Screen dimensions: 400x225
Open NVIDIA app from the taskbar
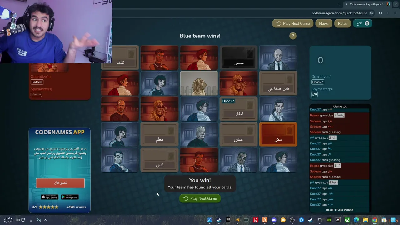click(x=329, y=220)
